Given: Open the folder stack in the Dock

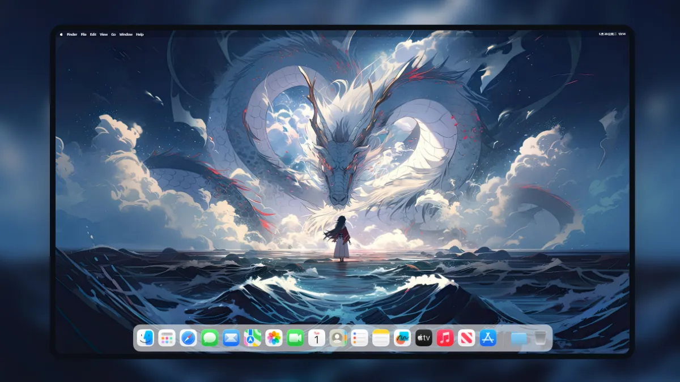Looking at the screenshot, I should (519, 338).
